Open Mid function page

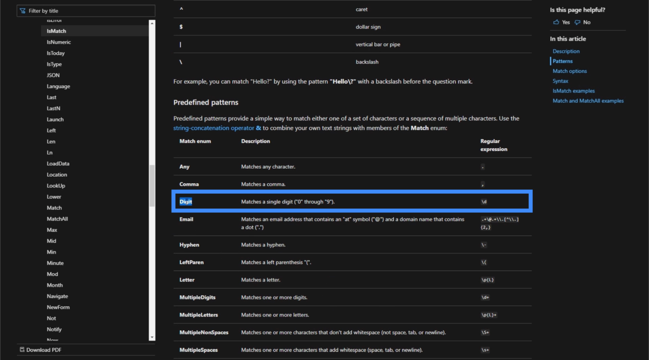51,241
